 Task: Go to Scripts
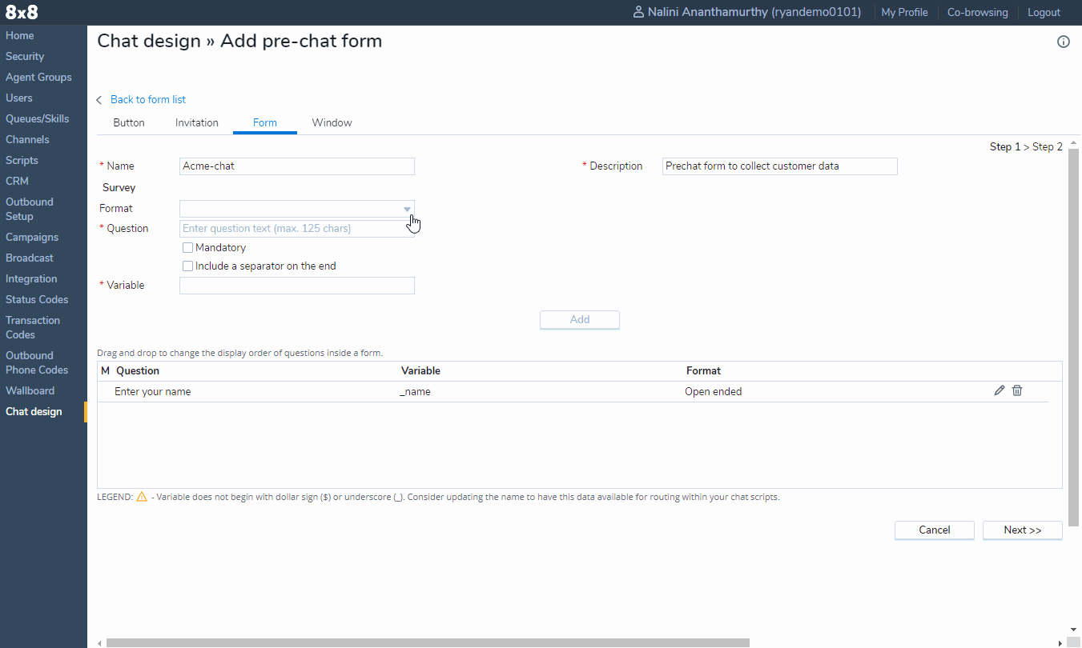(x=22, y=160)
